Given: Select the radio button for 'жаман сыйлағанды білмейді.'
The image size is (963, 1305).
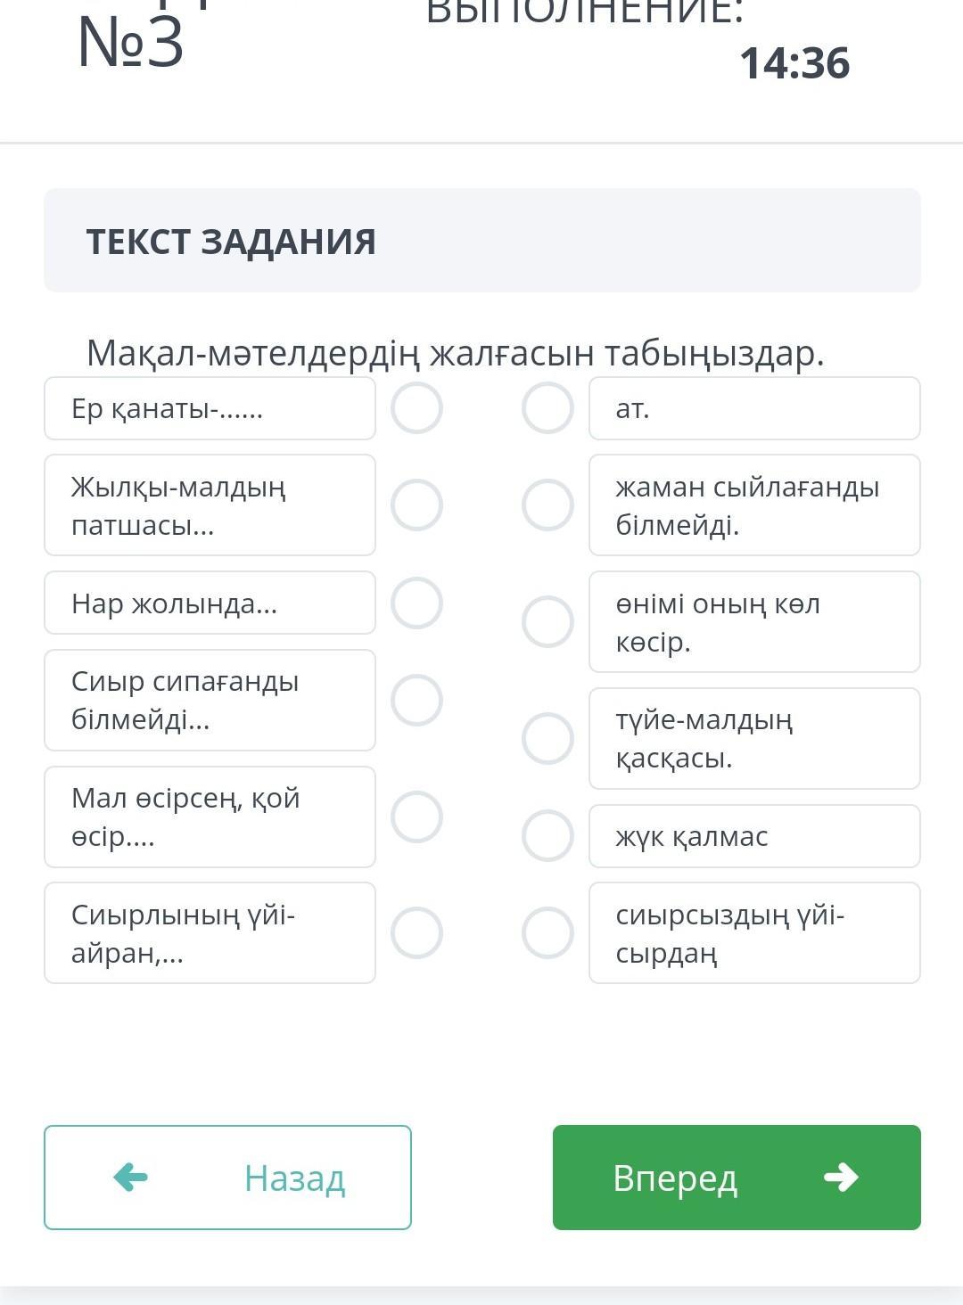Looking at the screenshot, I should [x=547, y=505].
